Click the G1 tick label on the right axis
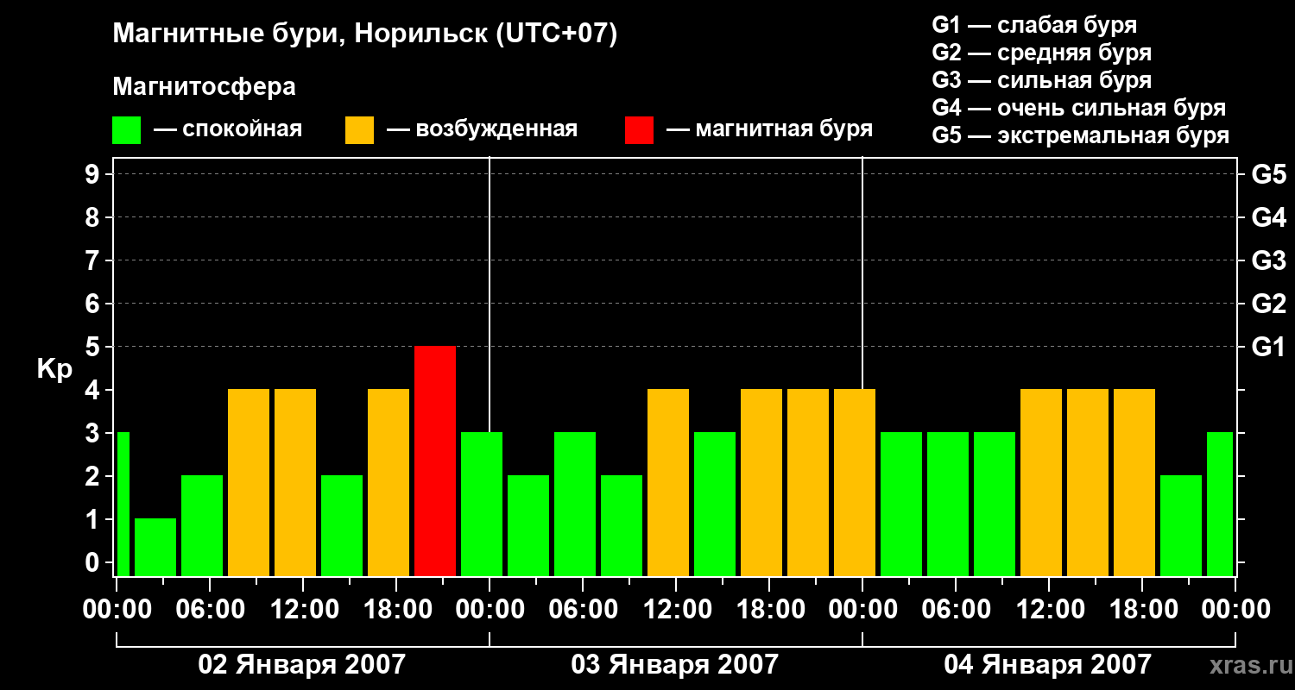The height and width of the screenshot is (690, 1295). click(x=1269, y=348)
